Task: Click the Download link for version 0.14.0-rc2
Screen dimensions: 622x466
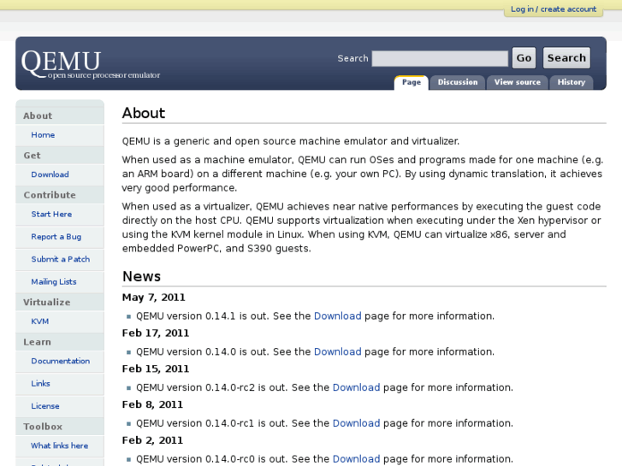Action: coord(356,387)
